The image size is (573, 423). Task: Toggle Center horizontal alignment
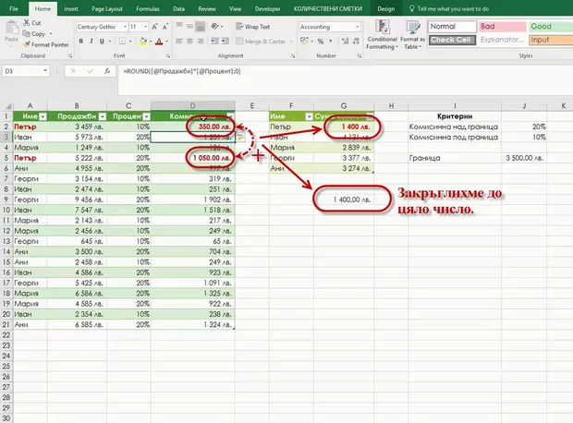tap(189, 42)
